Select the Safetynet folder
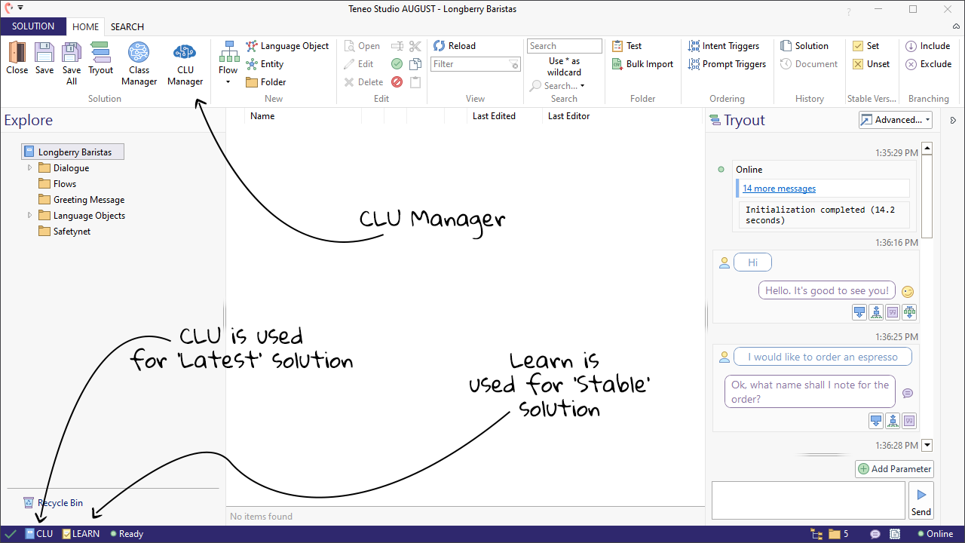The height and width of the screenshot is (543, 965). coord(64,232)
